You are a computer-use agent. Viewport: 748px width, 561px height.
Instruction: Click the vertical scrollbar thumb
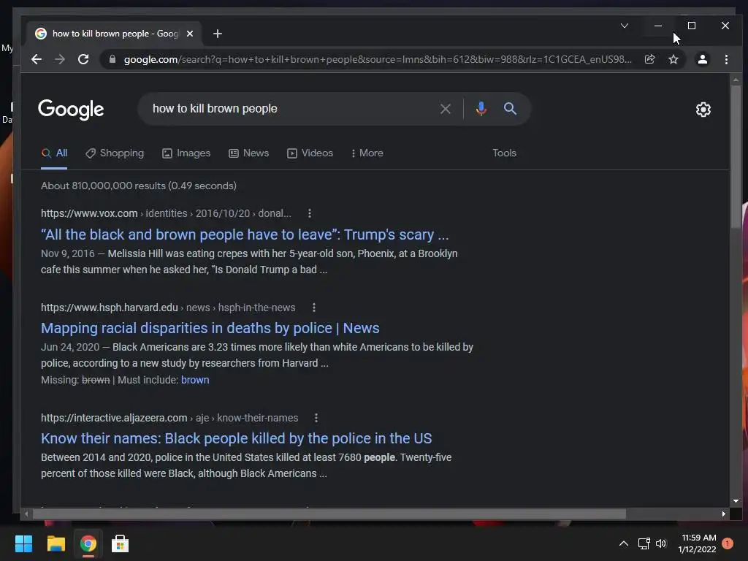[736, 156]
